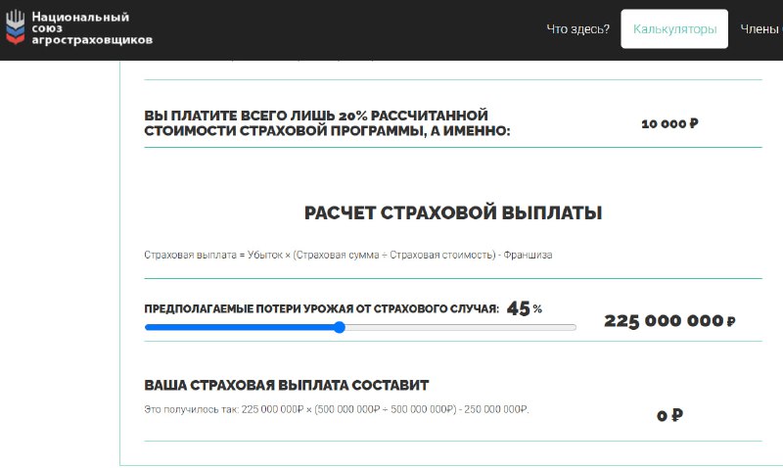The image size is (783, 468).
Task: Select the Калькуляторы tab
Action: pos(674,29)
